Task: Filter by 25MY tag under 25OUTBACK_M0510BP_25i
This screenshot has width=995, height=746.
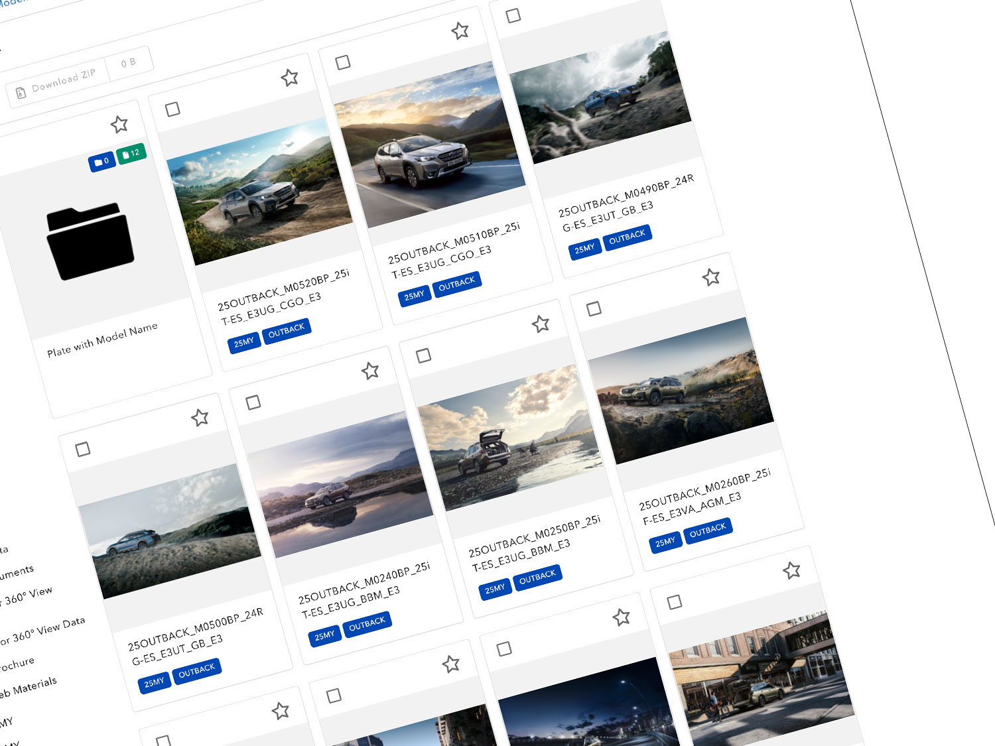Action: [415, 295]
